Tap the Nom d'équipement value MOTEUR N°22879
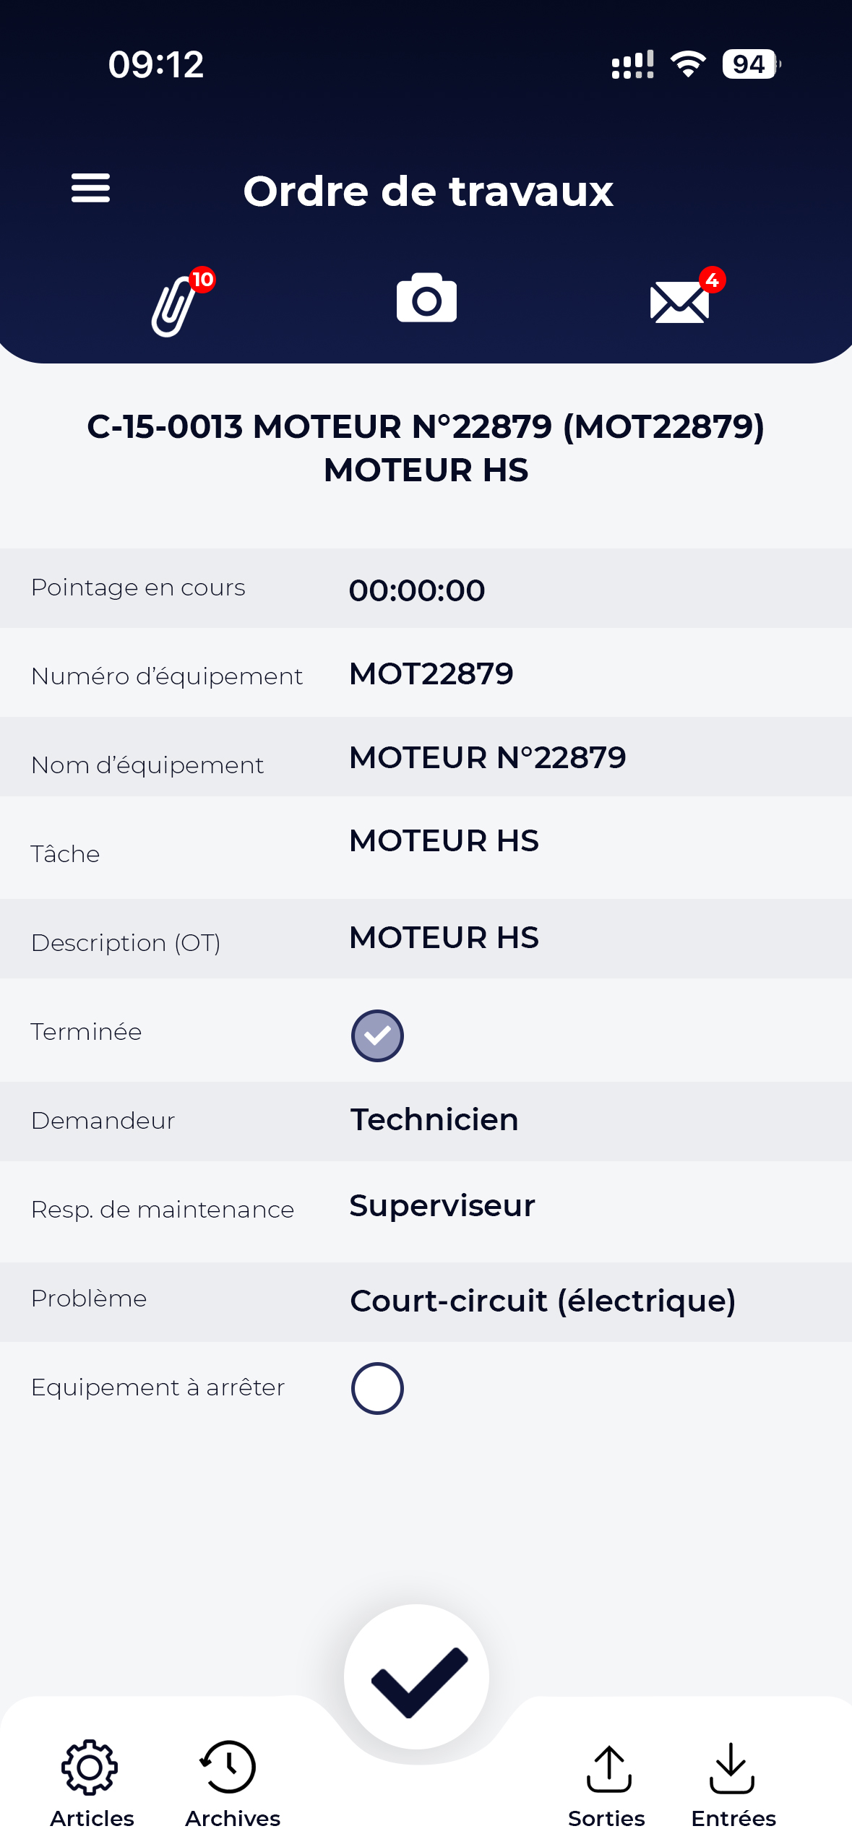 tap(488, 757)
